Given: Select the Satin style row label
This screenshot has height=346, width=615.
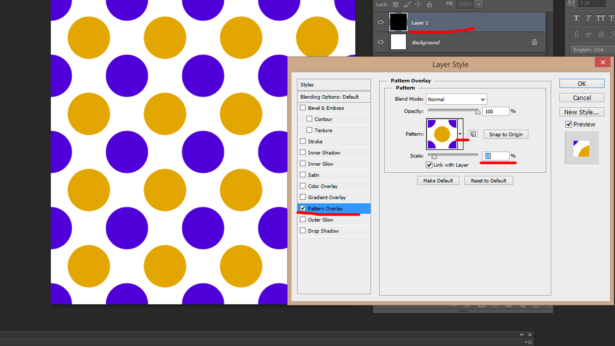Looking at the screenshot, I should click(x=314, y=175).
